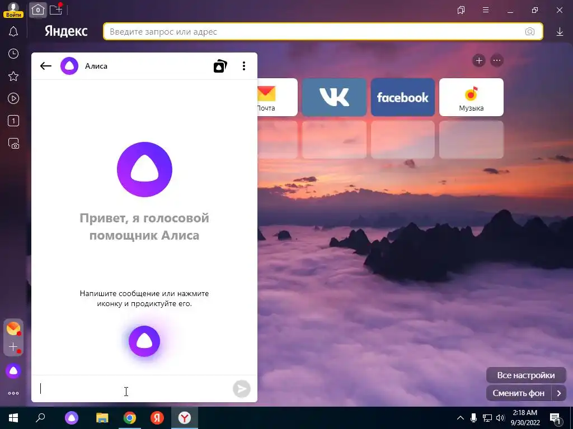Screen dimensions: 573x429
Task: Open the video play icon in sidebar
Action: 13,98
